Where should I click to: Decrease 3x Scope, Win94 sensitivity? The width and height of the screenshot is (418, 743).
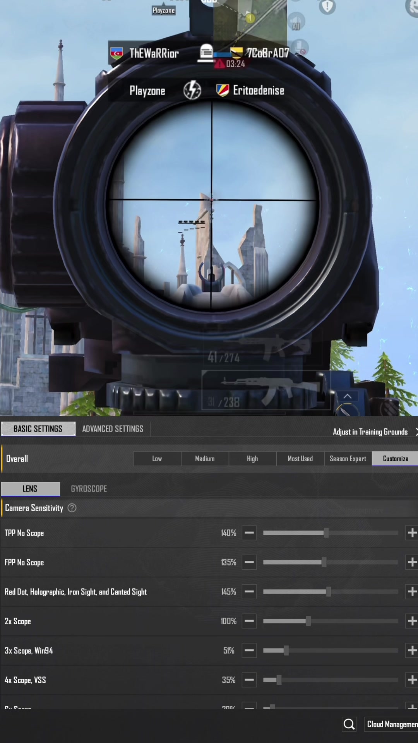click(x=249, y=651)
